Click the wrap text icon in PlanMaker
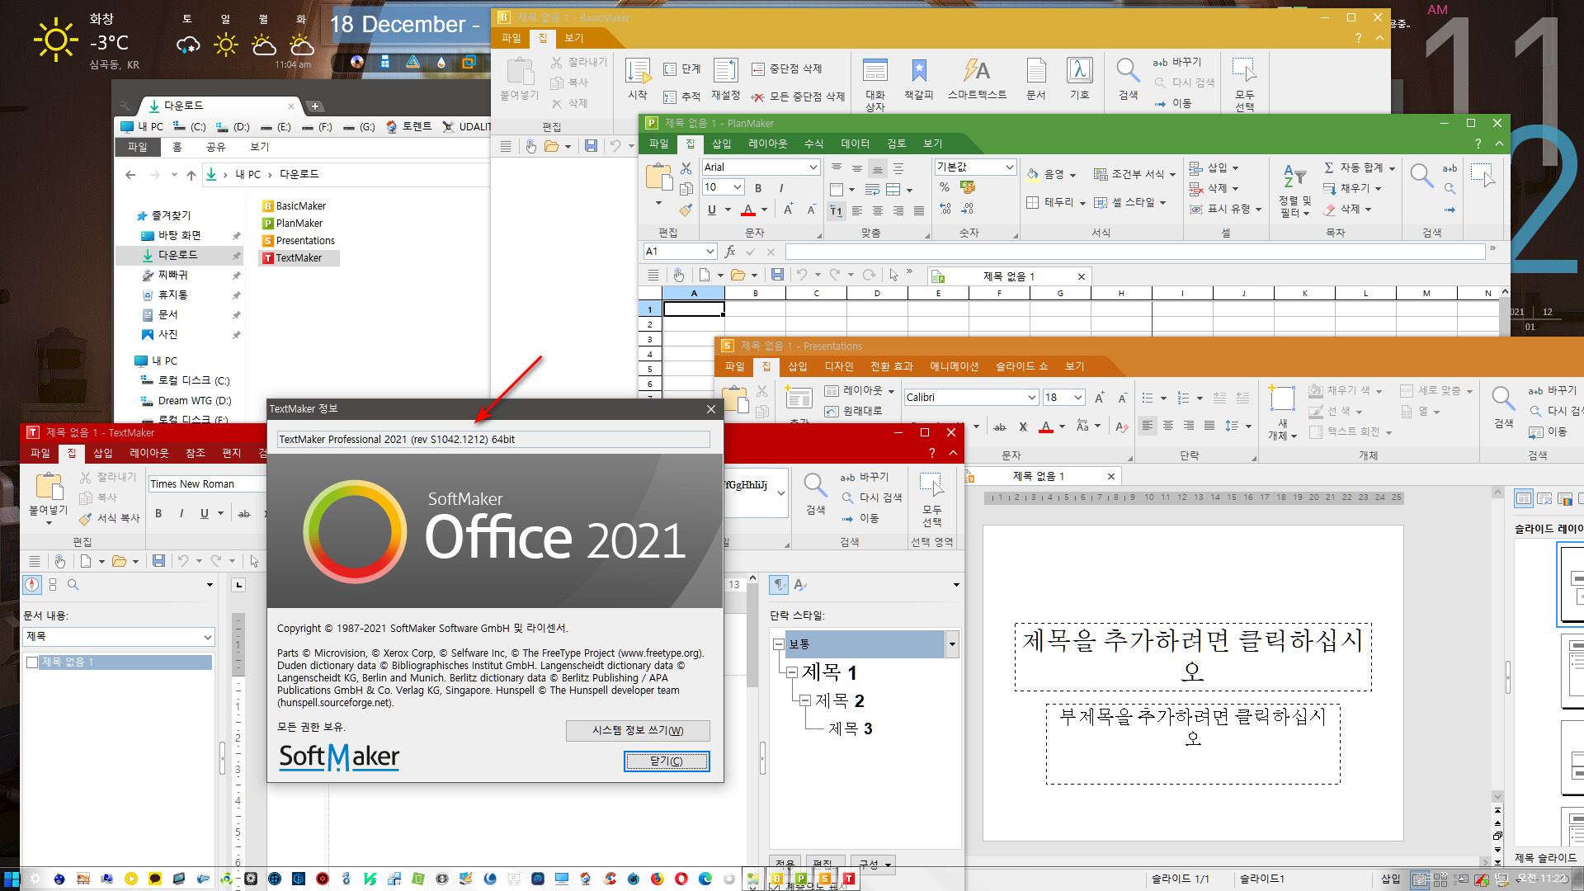Screen dimensions: 1584x891 (873, 190)
